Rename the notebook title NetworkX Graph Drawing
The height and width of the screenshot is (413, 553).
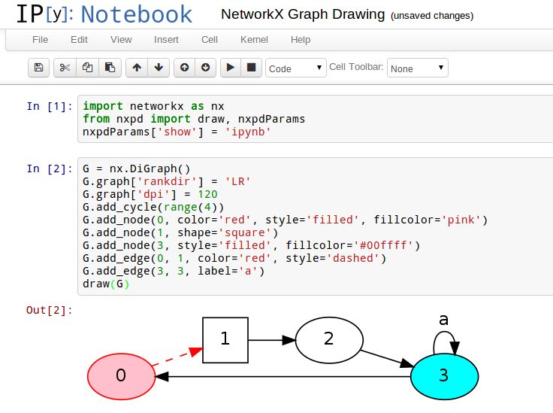[x=303, y=15]
